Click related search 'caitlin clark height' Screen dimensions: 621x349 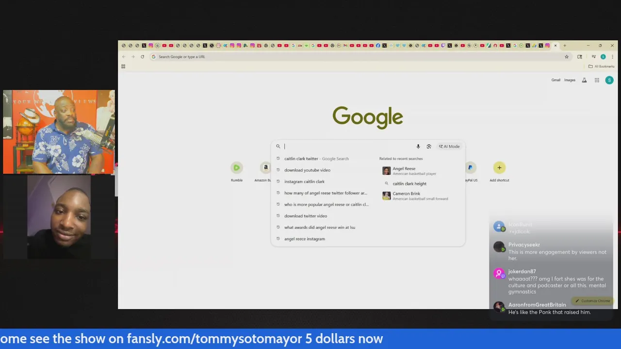pyautogui.click(x=409, y=184)
